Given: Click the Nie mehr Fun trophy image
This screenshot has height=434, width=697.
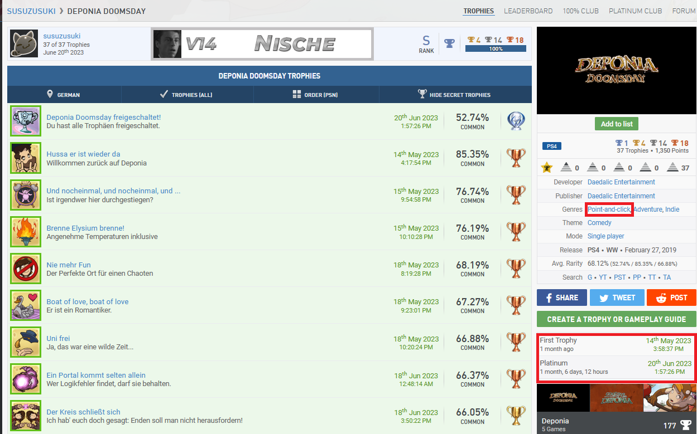Looking at the screenshot, I should (26, 268).
